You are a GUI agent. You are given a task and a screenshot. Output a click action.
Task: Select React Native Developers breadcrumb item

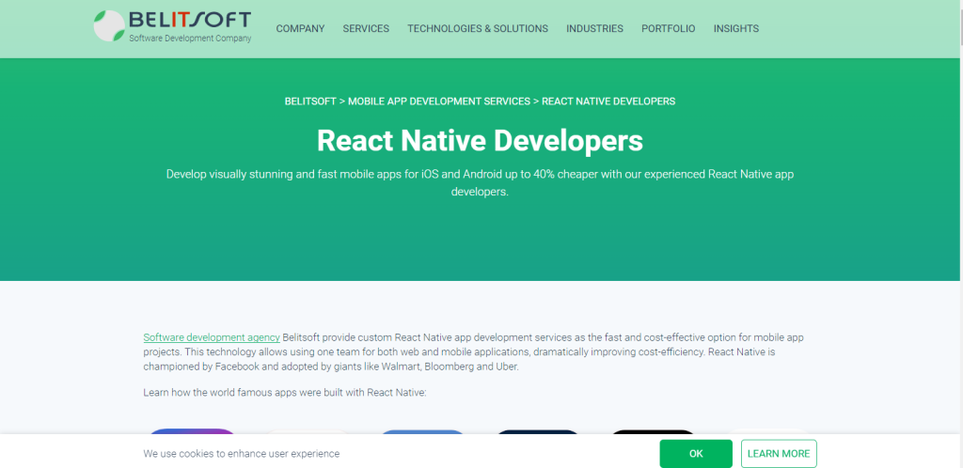click(608, 101)
